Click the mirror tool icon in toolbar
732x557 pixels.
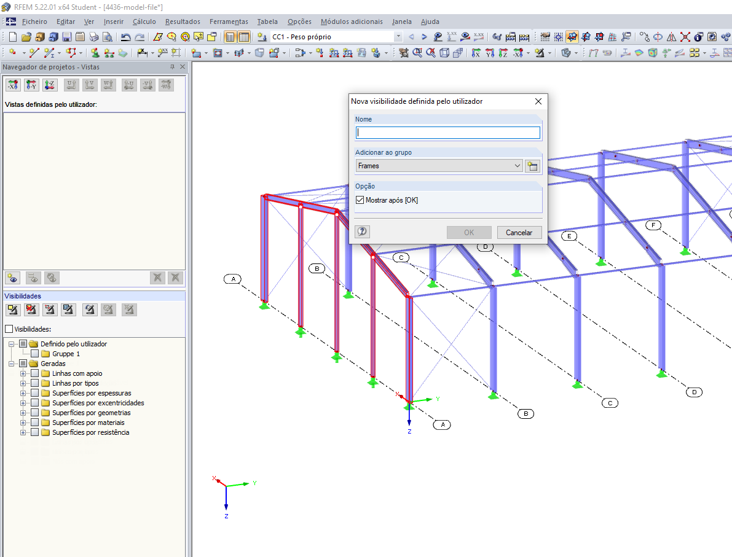[671, 37]
